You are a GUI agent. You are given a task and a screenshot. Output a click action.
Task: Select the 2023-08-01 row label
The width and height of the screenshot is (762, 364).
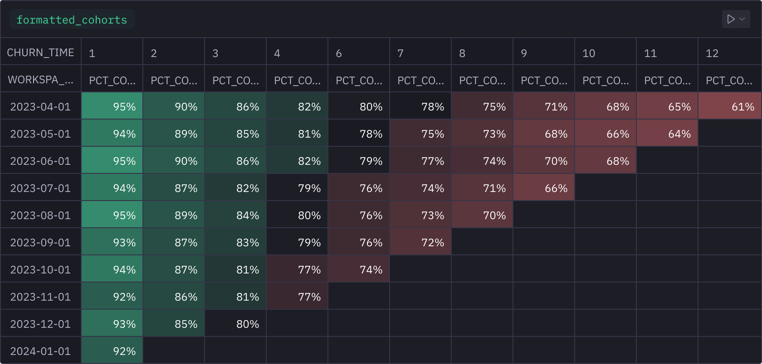coord(40,215)
